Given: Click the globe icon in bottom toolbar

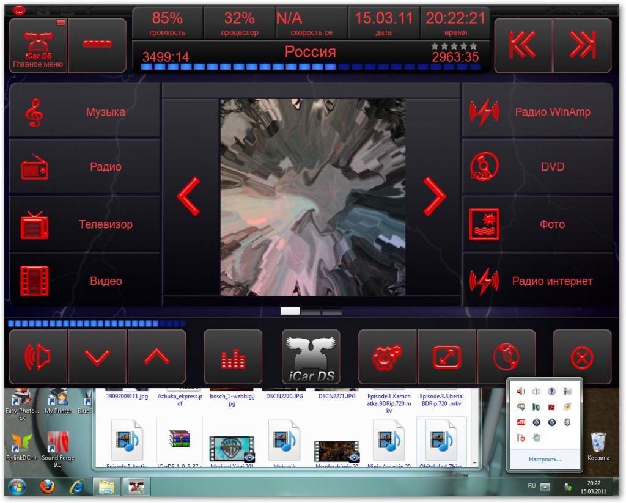Looking at the screenshot, I should coord(506,357).
